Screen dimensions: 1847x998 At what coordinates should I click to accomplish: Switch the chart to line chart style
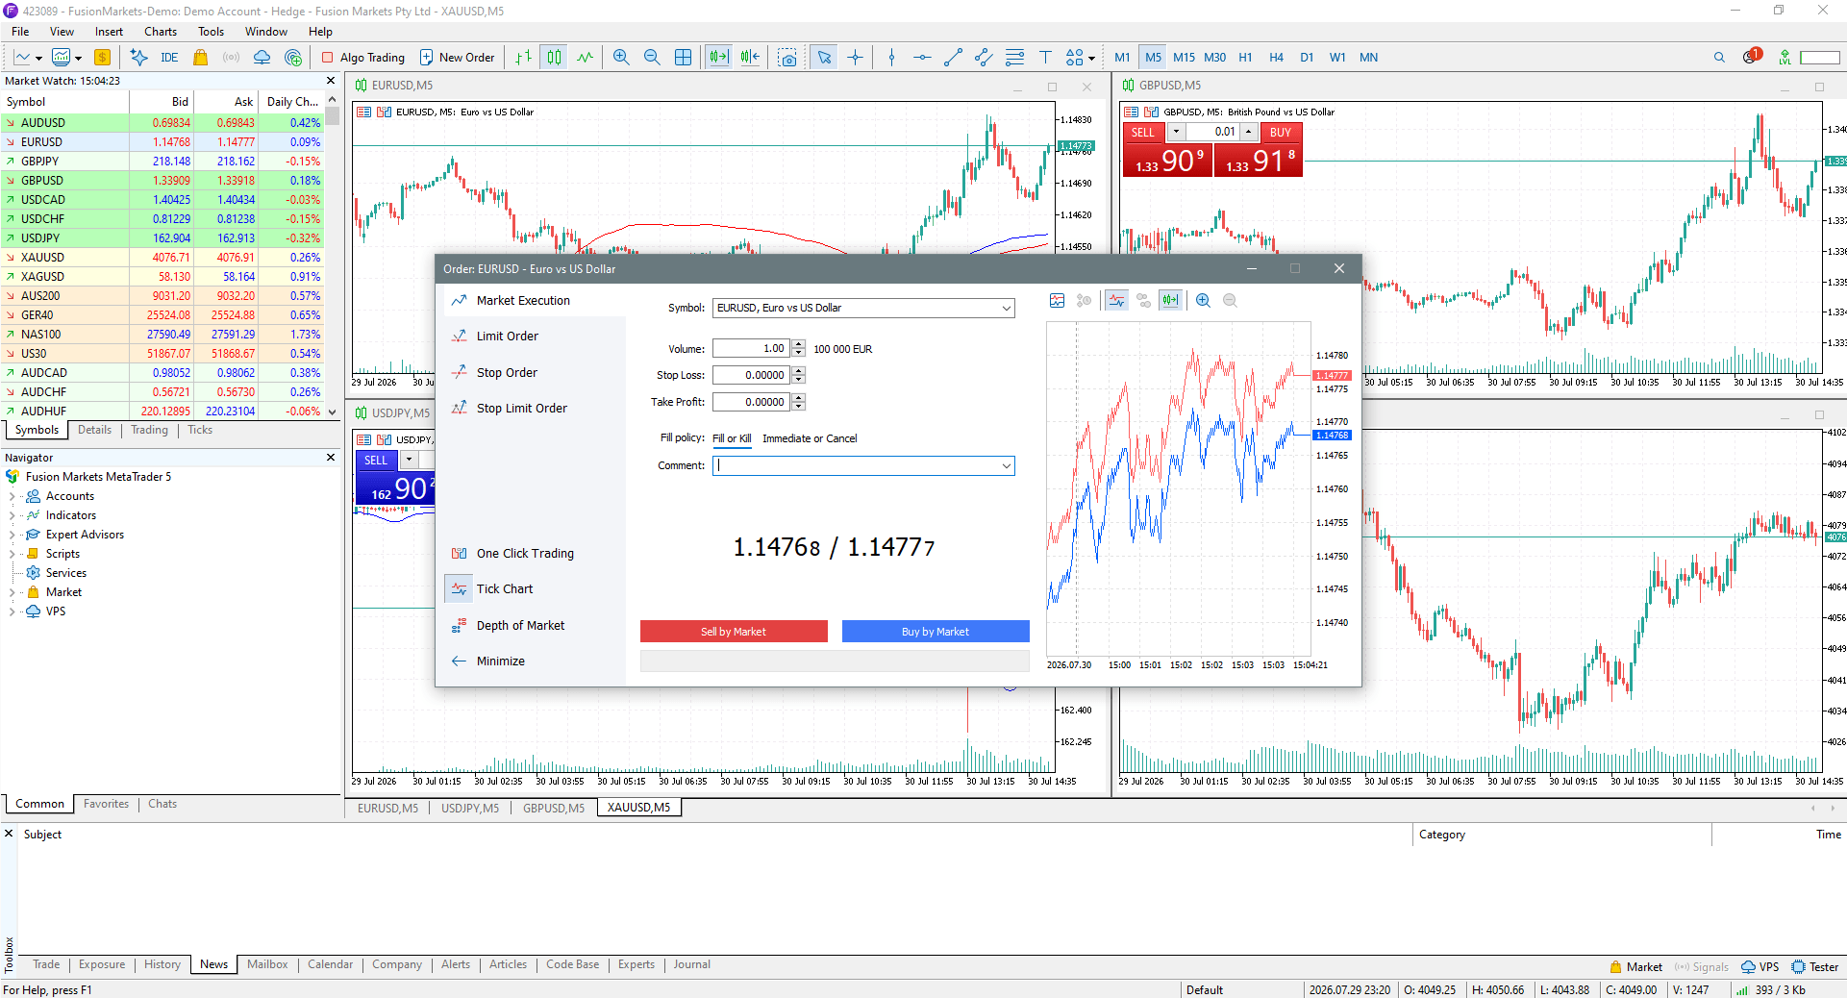pyautogui.click(x=585, y=58)
